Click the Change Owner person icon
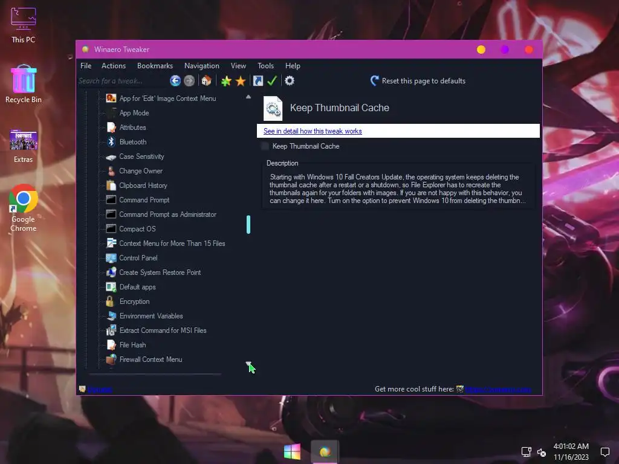 tap(111, 171)
